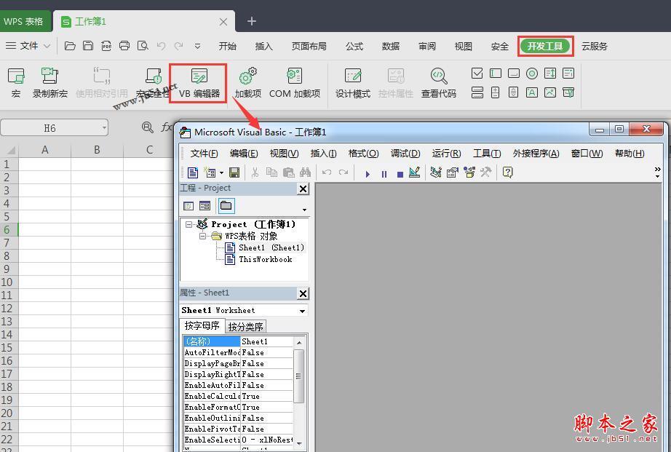The height and width of the screenshot is (452, 671).
Task: Click the open folder icon in WPS quick toolbar
Action: [70, 46]
